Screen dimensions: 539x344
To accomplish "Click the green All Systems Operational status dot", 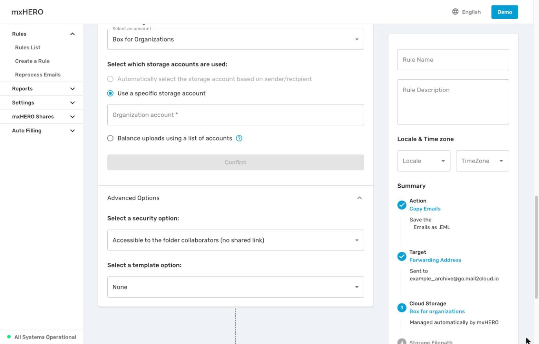I will [9, 337].
